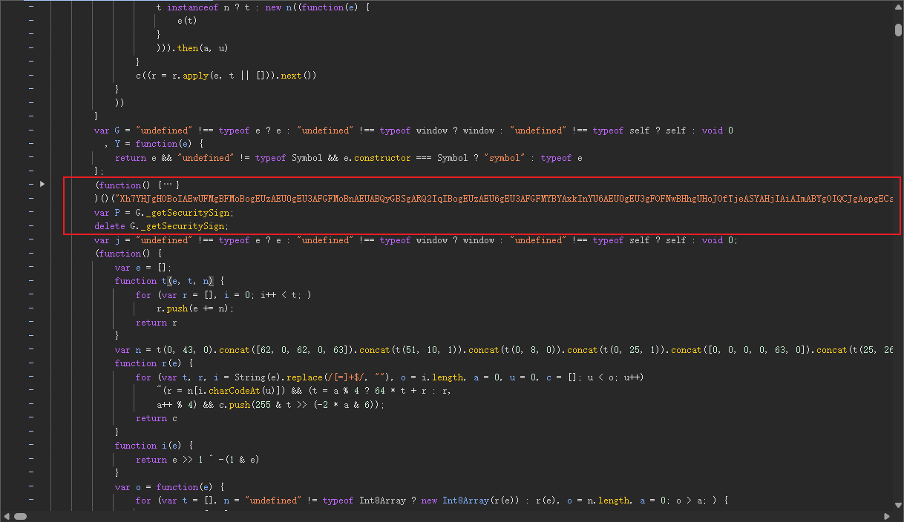Click gutter dash beside 'delete G._getSecuritySign;'
The image size is (904, 522).
[x=31, y=226]
